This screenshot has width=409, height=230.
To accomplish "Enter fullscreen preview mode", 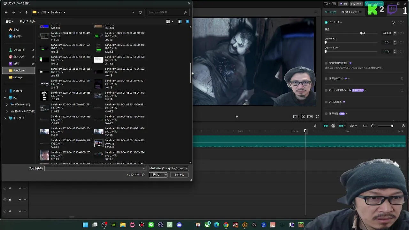I will coord(318,117).
